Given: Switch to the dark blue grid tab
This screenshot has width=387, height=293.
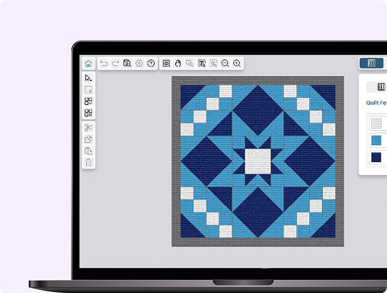Looking at the screenshot, I should click(371, 63).
